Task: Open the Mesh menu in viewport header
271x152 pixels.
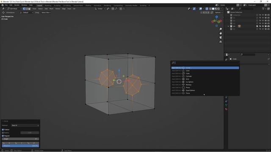Action: point(51,8)
